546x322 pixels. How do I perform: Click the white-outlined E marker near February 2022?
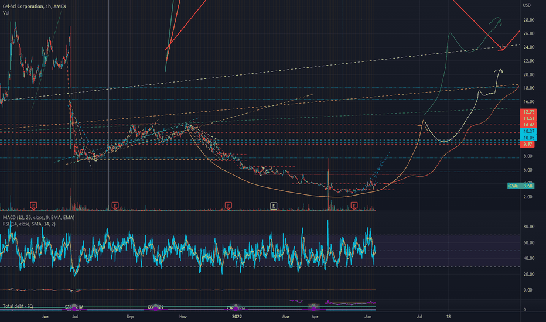(x=274, y=205)
